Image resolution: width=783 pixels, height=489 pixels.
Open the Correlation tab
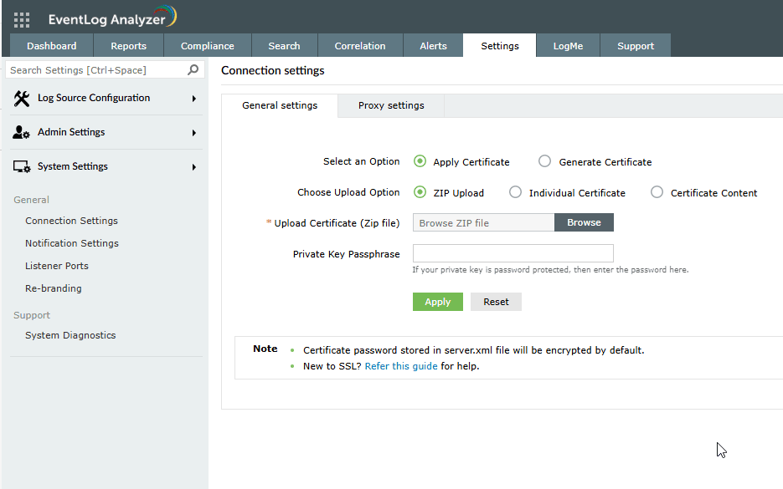(x=360, y=46)
